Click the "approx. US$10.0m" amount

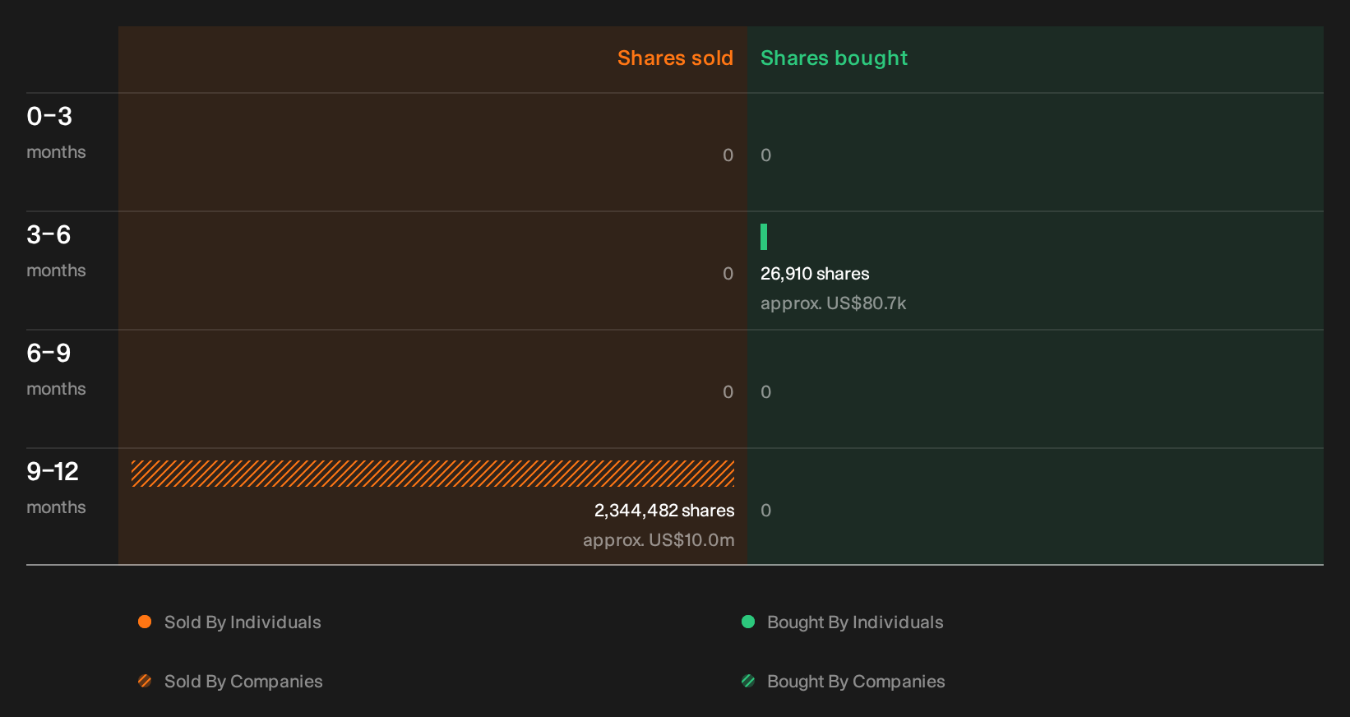[x=659, y=540]
